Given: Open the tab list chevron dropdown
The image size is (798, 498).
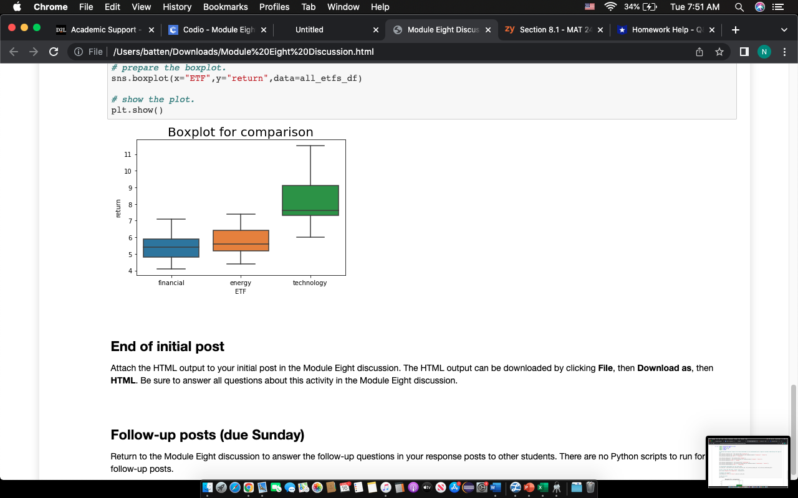Looking at the screenshot, I should pos(784,29).
